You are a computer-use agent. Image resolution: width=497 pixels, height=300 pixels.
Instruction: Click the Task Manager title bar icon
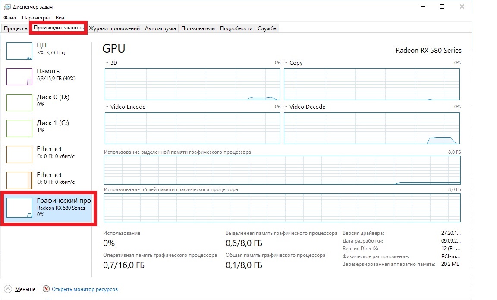pos(7,7)
